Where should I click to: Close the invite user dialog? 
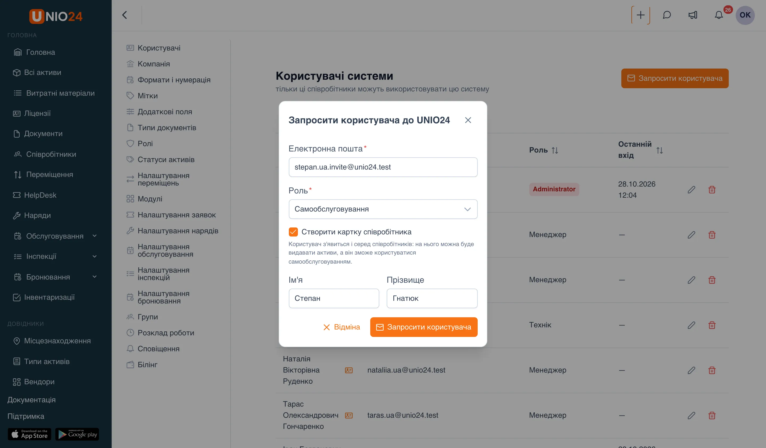point(468,120)
